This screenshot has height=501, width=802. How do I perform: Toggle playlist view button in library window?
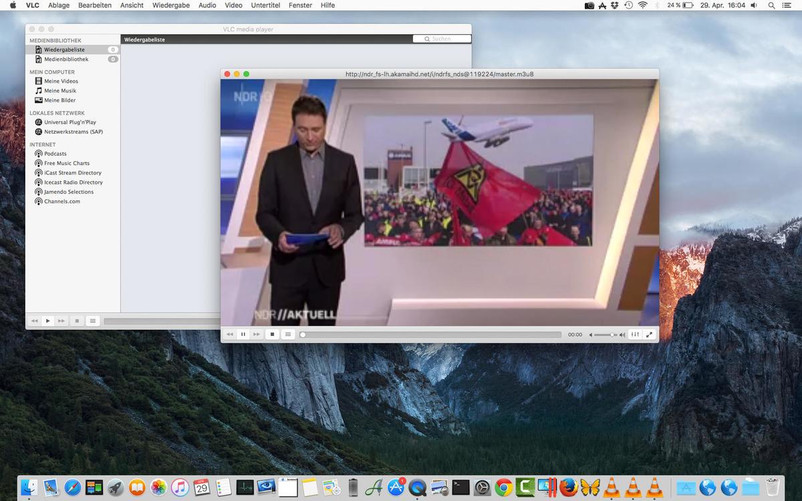pyautogui.click(x=93, y=321)
